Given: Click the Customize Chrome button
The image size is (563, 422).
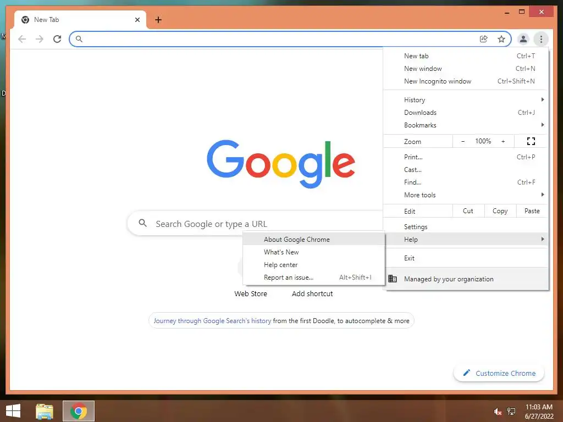Looking at the screenshot, I should [499, 373].
